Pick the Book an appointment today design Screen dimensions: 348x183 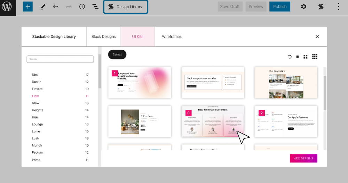tap(213, 83)
